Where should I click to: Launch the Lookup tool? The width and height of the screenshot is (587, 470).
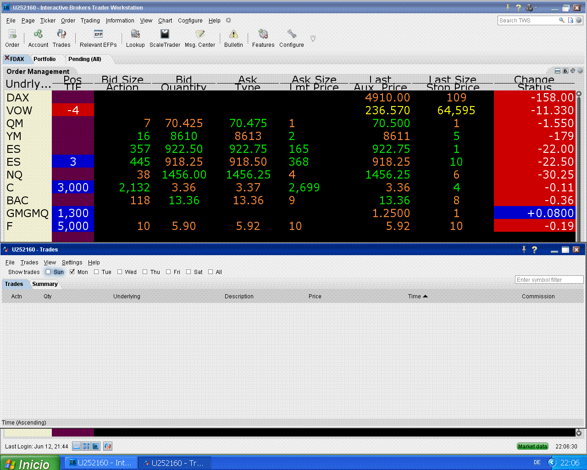[135, 38]
